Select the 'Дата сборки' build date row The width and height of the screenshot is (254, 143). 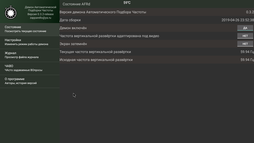tap(157, 20)
